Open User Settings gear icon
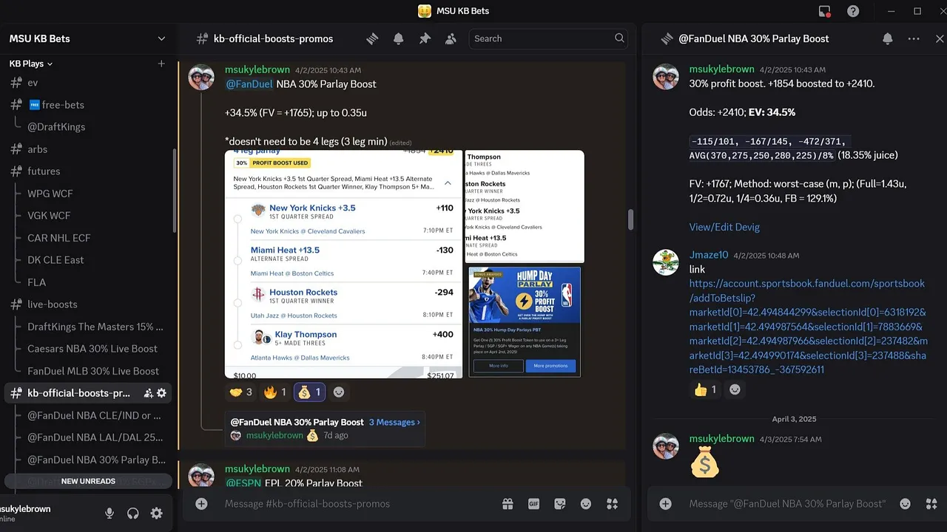The height and width of the screenshot is (532, 947). coord(157,513)
